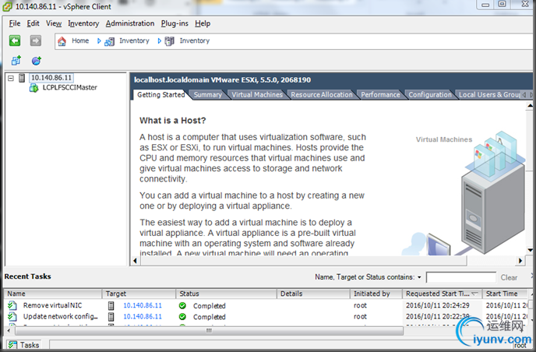Click the host server icon for 10.140.86.11

click(x=22, y=78)
